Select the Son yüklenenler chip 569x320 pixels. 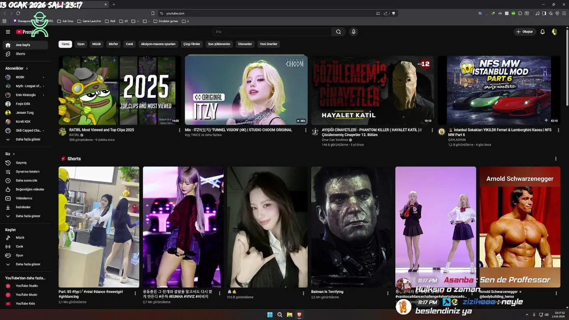tap(219, 44)
